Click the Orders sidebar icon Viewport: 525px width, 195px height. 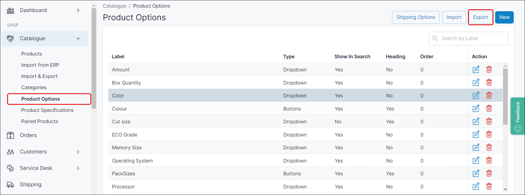10,135
